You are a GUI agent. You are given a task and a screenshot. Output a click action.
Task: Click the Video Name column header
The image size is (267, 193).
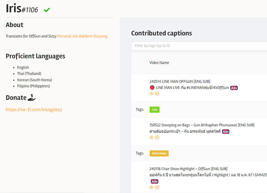pyautogui.click(x=159, y=63)
